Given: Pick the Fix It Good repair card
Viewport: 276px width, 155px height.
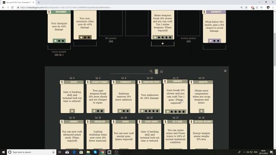Looking at the screenshot, I should click(x=176, y=135).
